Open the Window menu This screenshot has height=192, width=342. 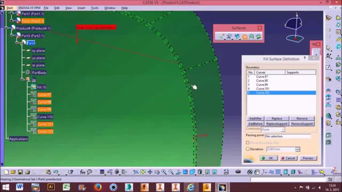click(110, 8)
